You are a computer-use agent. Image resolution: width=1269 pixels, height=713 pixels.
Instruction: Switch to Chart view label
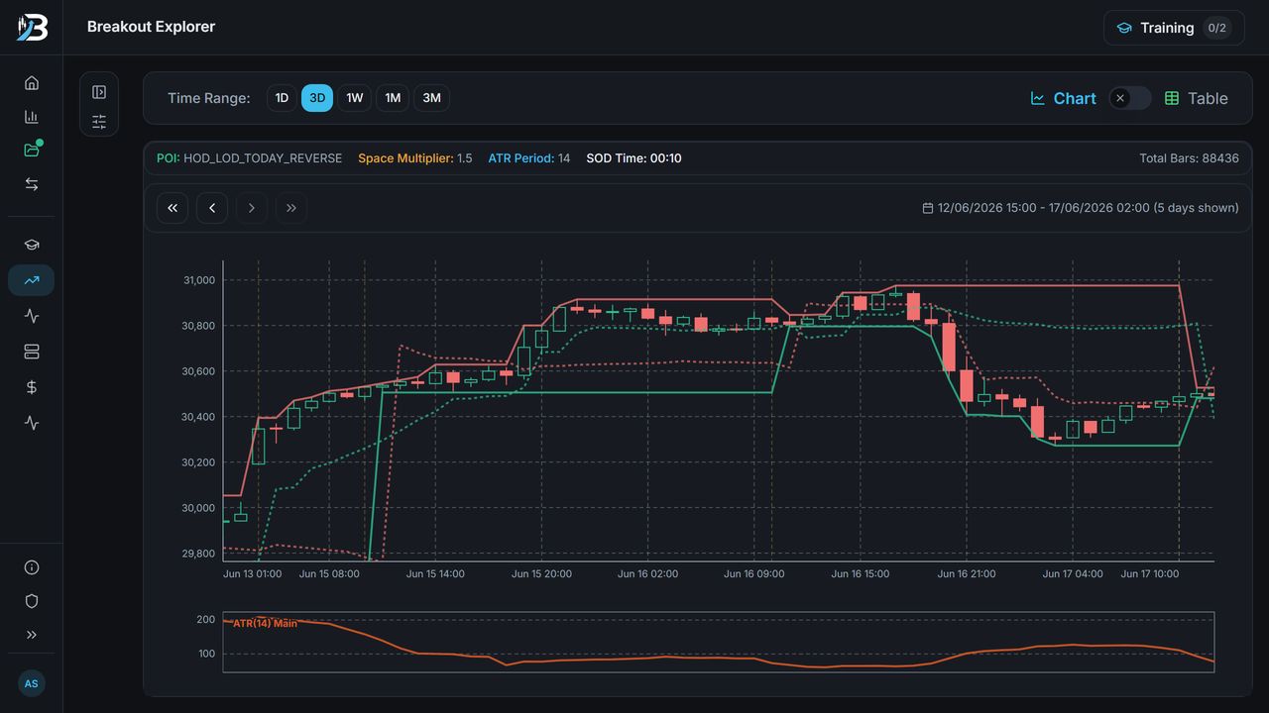point(1064,98)
